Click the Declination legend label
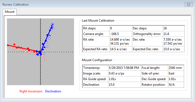 pos(53,91)
